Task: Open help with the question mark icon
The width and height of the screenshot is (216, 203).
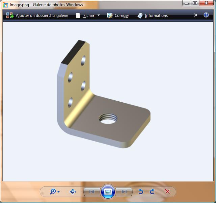Action: point(206,15)
